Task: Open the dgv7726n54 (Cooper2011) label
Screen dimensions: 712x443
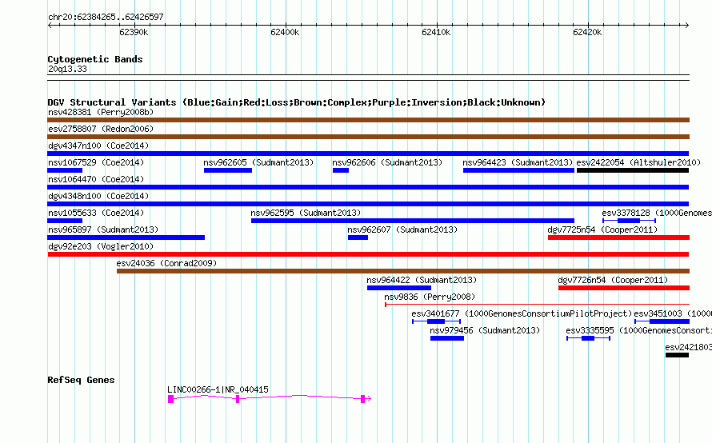Action: 613,280
